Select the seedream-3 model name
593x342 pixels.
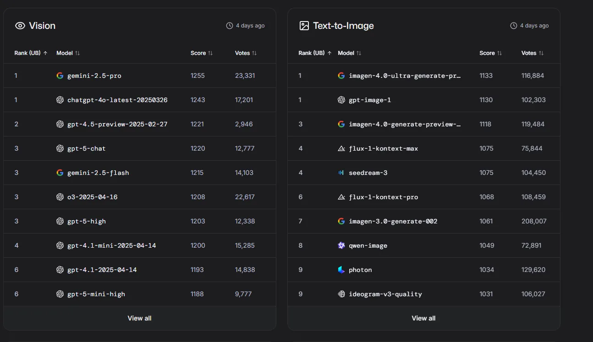368,173
